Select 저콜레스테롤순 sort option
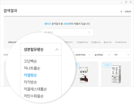 [x=35, y=89]
